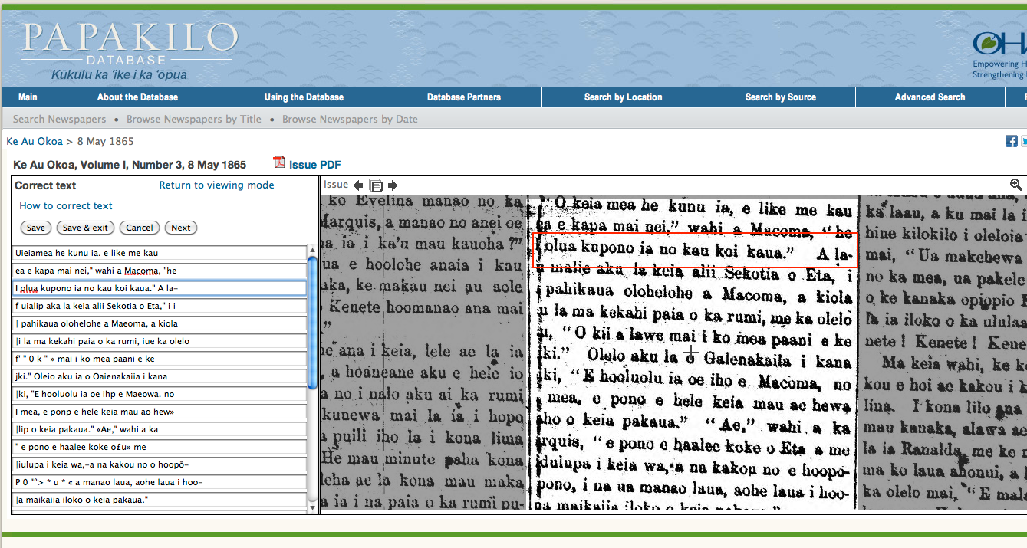Select the Using the Database menu
The height and width of the screenshot is (548, 1027).
click(x=304, y=97)
